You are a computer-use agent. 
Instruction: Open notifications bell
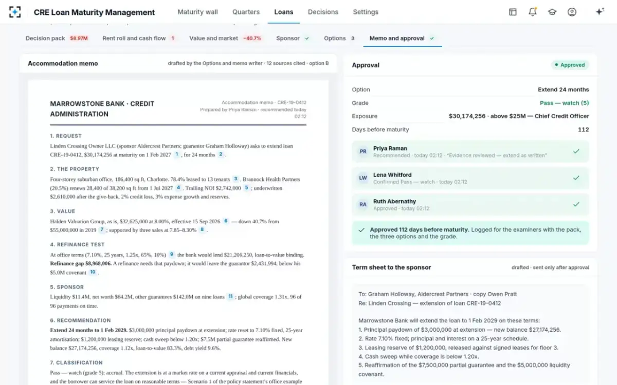[532, 12]
